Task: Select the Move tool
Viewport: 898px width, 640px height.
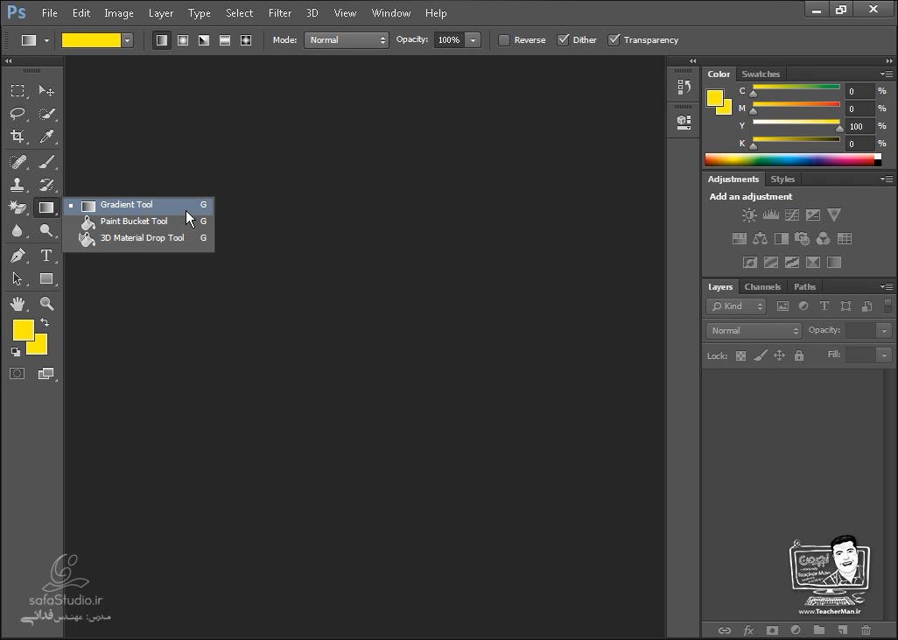Action: tap(46, 90)
